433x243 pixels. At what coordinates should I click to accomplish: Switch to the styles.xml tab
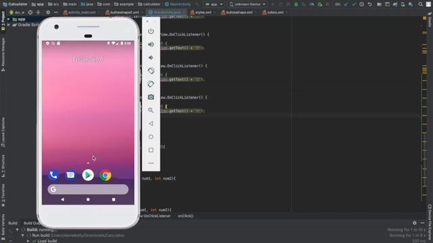(x=203, y=12)
